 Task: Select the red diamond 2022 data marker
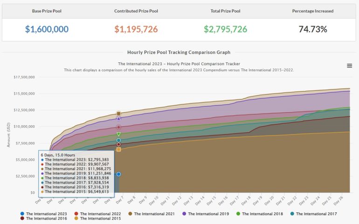point(118,127)
